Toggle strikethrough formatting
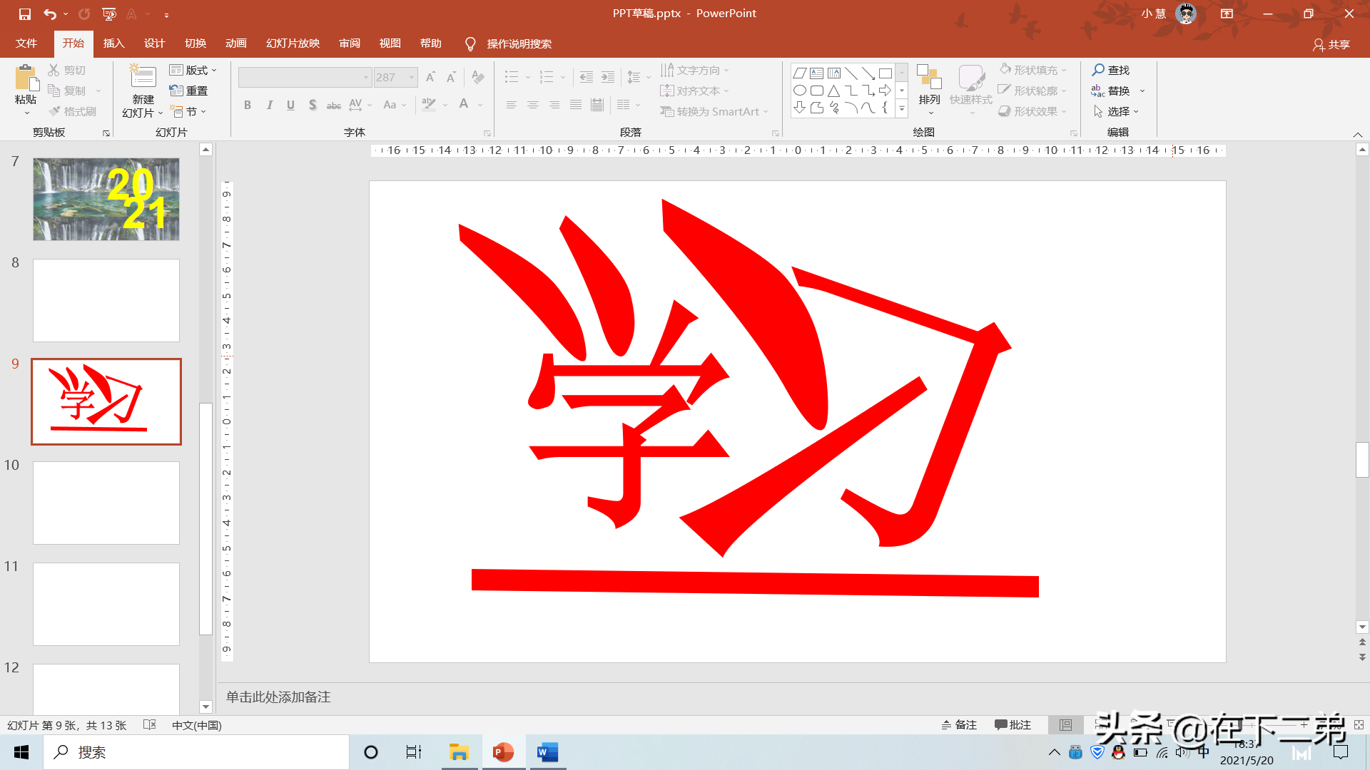Image resolution: width=1370 pixels, height=770 pixels. click(334, 105)
